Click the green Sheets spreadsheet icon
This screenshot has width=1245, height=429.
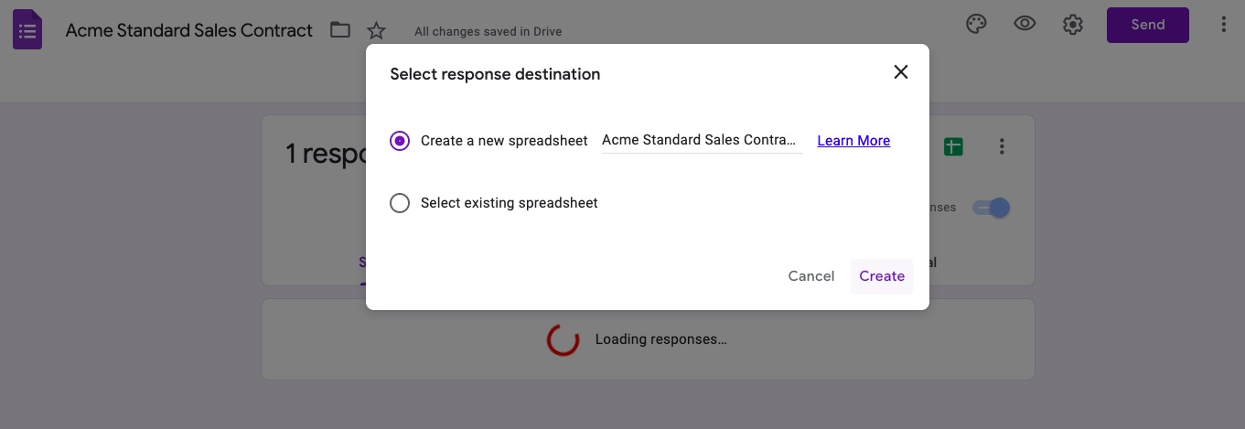[953, 146]
